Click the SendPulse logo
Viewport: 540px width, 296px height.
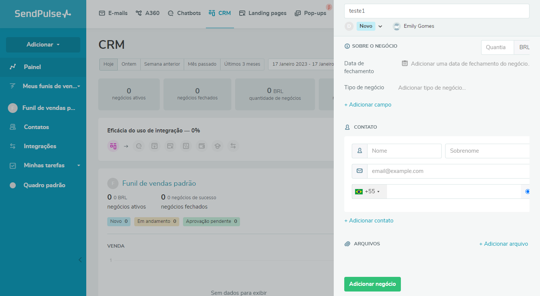click(43, 14)
